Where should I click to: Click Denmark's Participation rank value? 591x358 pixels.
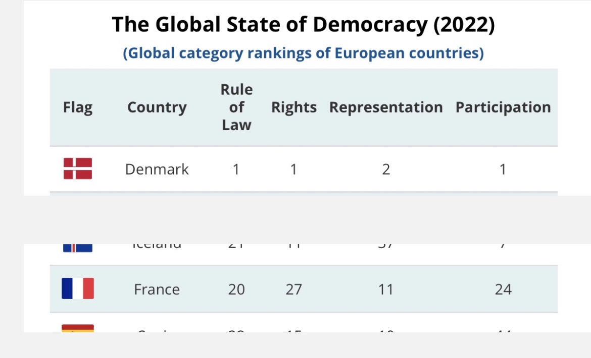click(x=503, y=169)
